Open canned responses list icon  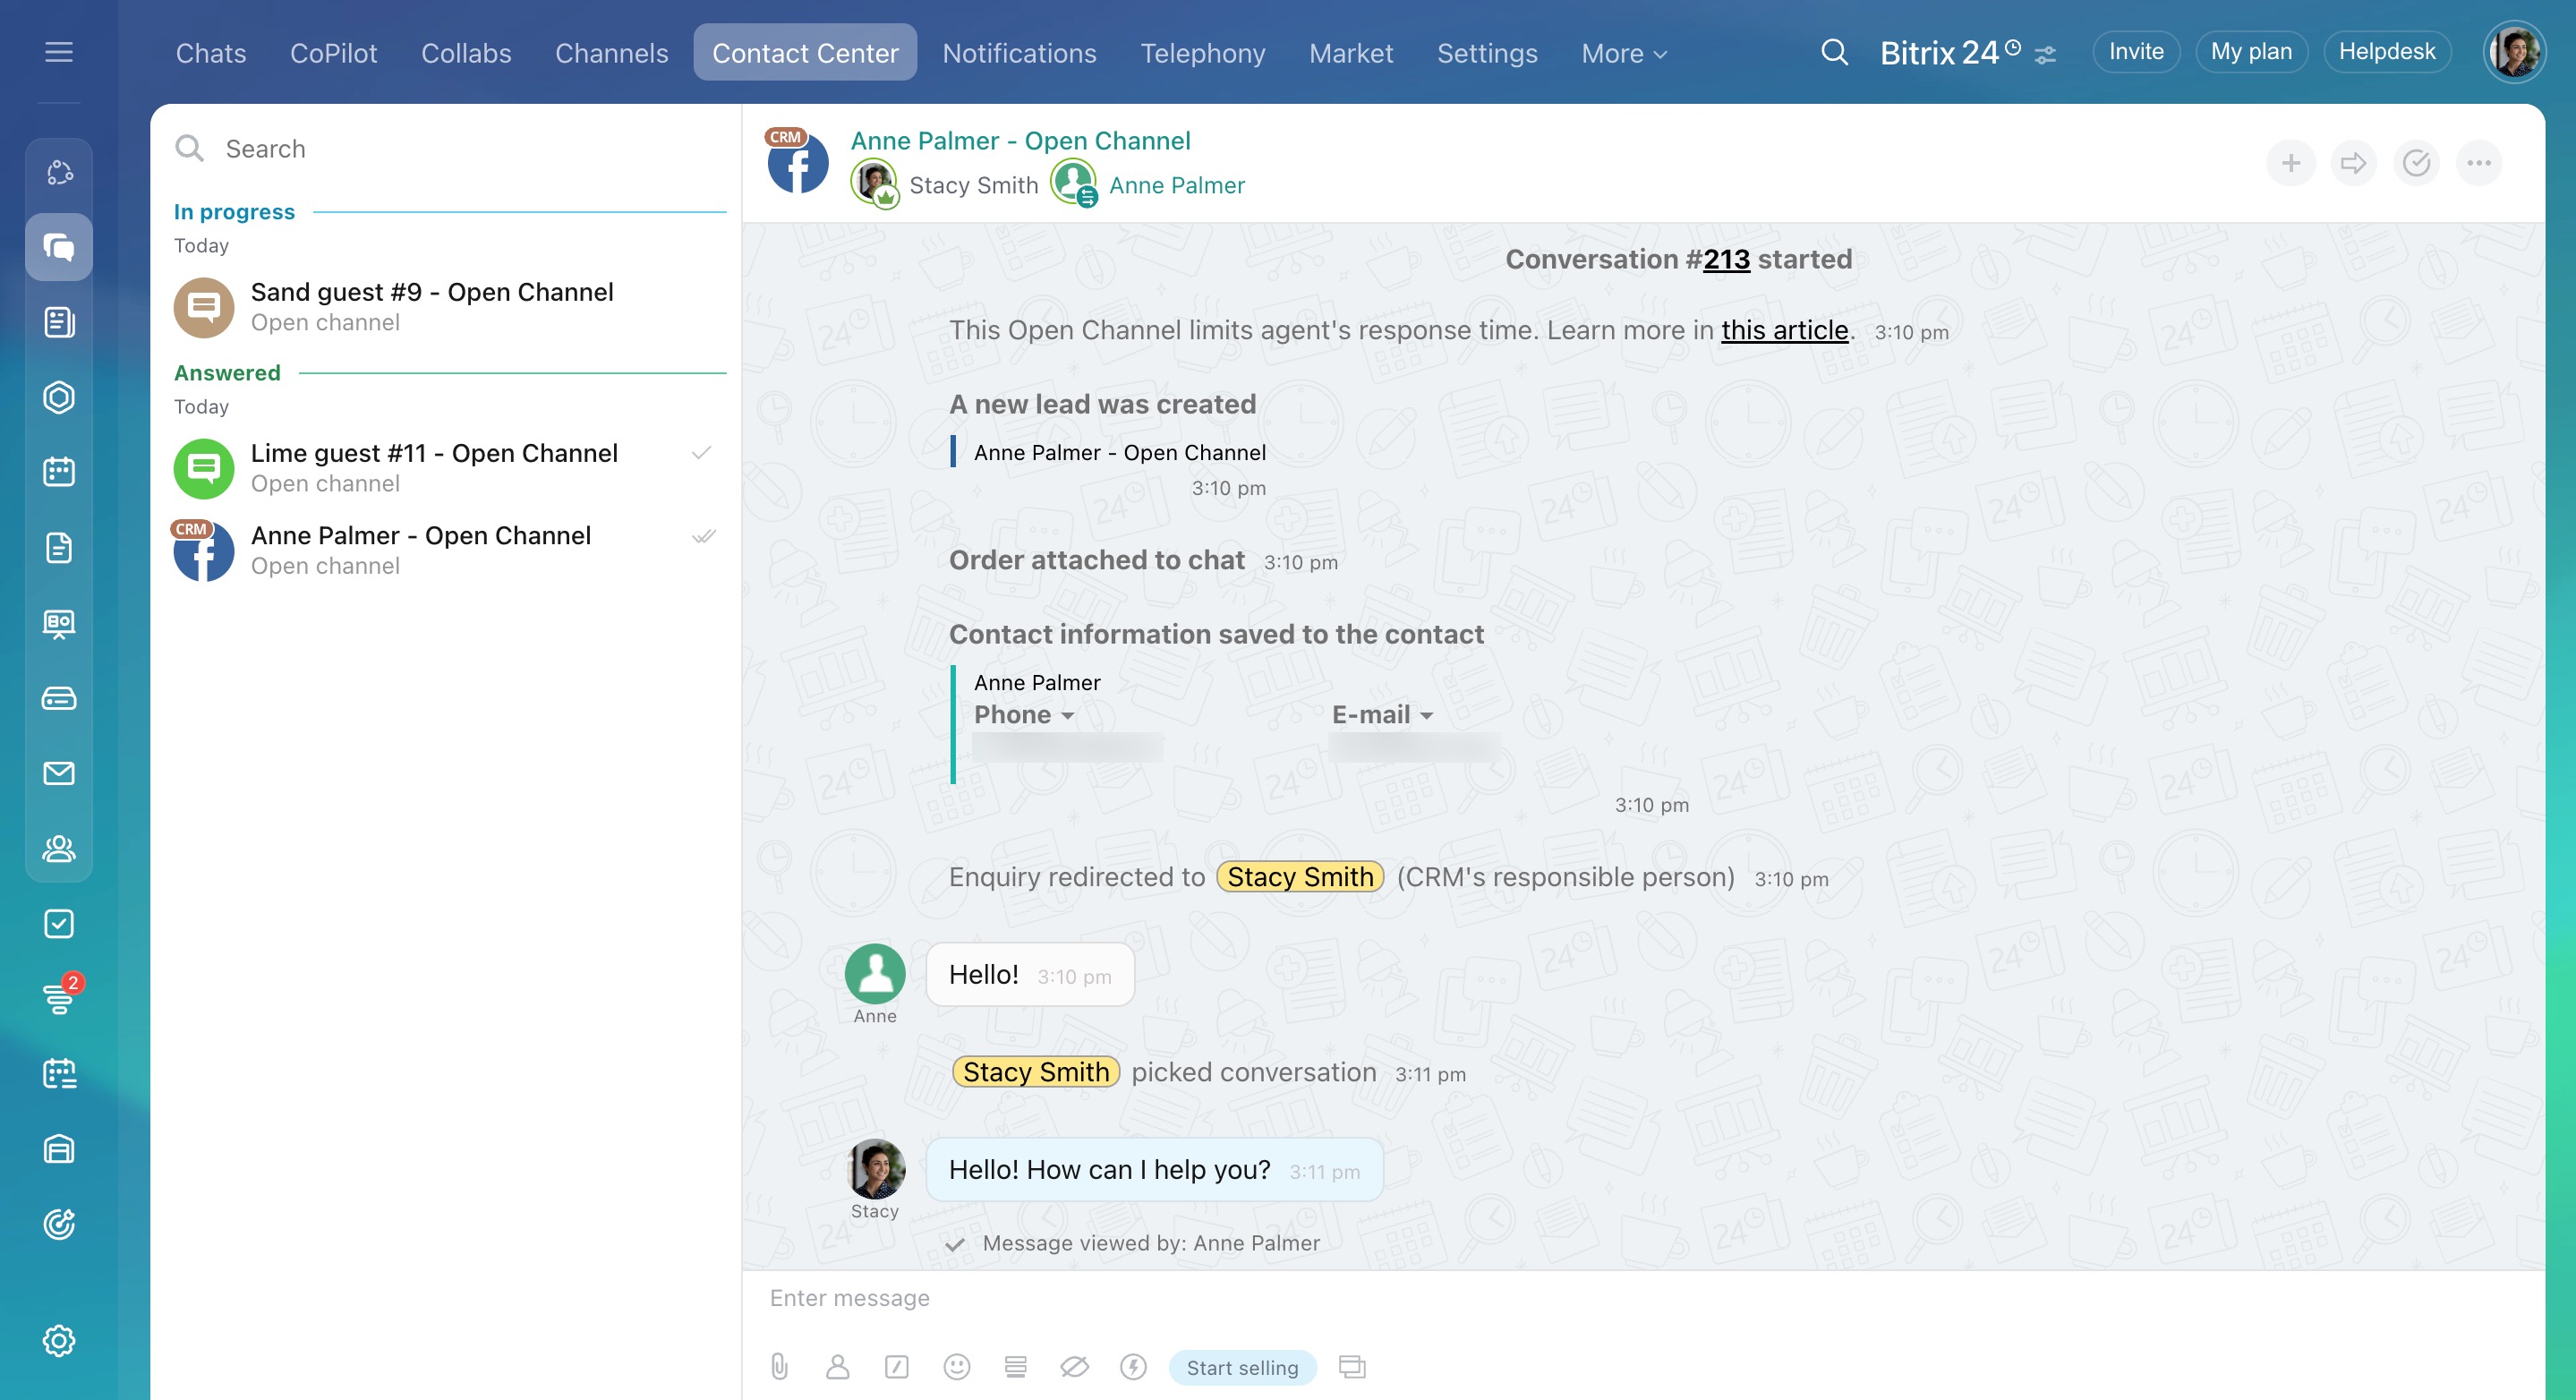[1016, 1367]
